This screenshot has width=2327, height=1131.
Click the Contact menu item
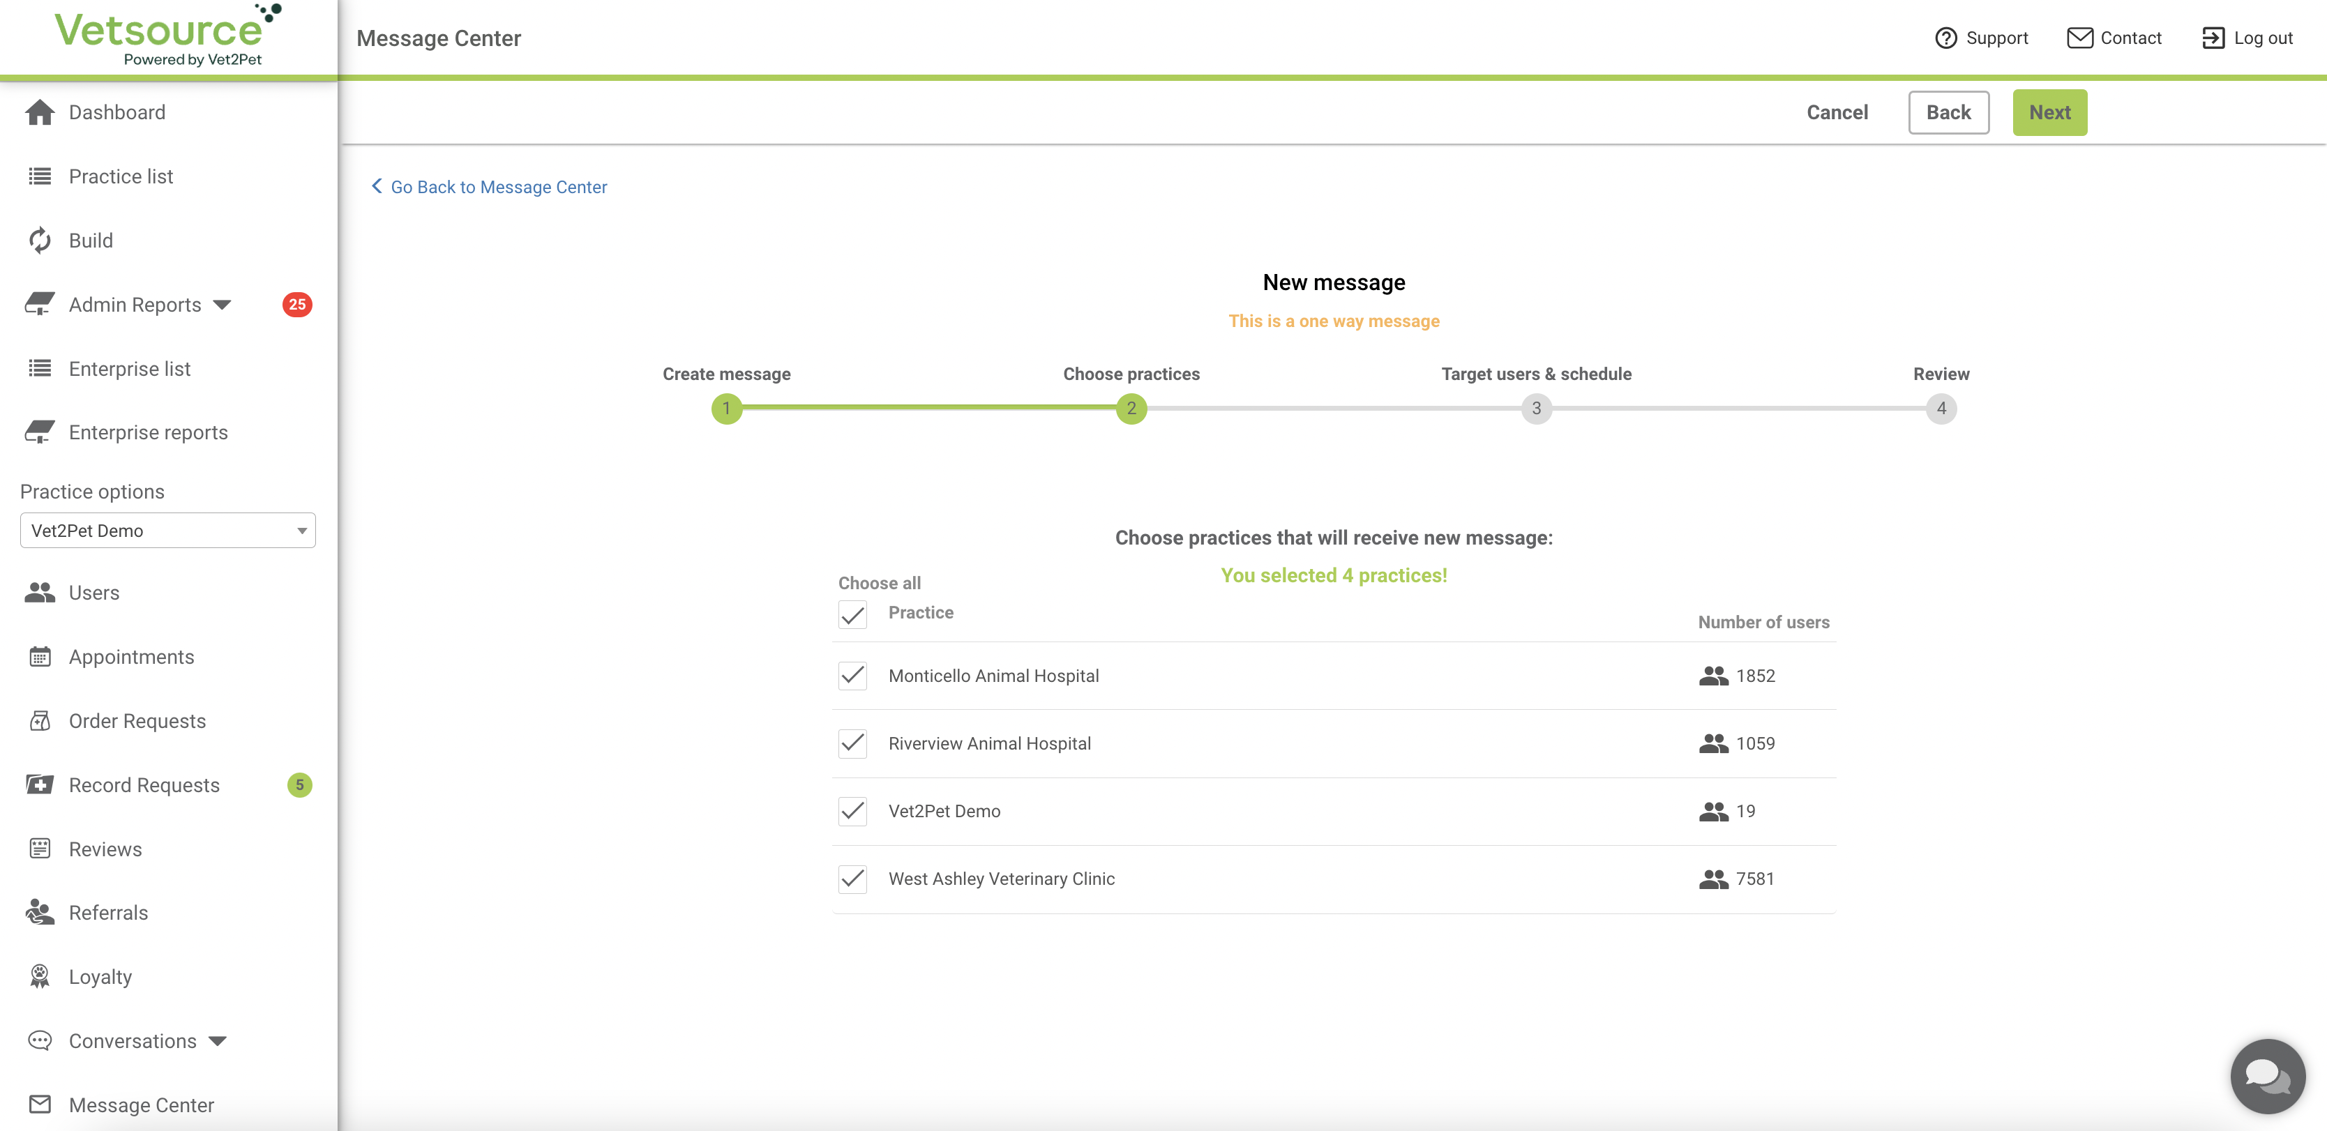pos(2114,37)
